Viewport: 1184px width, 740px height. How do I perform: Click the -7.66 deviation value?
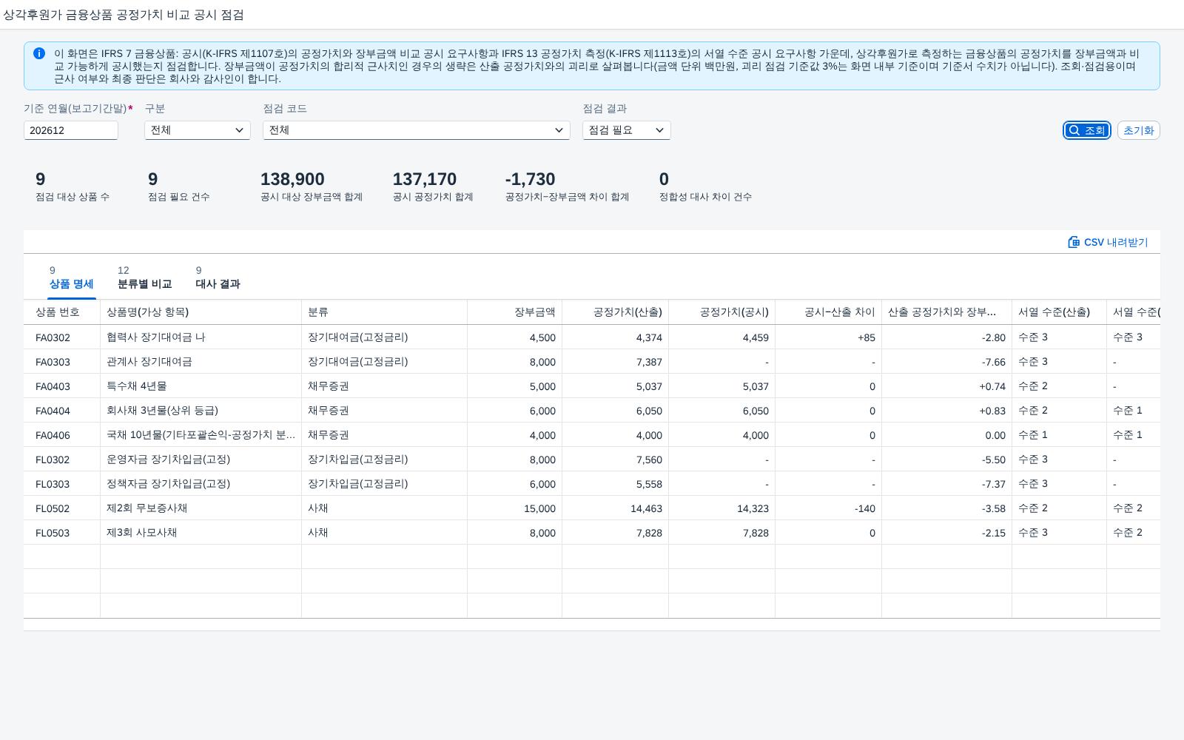(994, 362)
